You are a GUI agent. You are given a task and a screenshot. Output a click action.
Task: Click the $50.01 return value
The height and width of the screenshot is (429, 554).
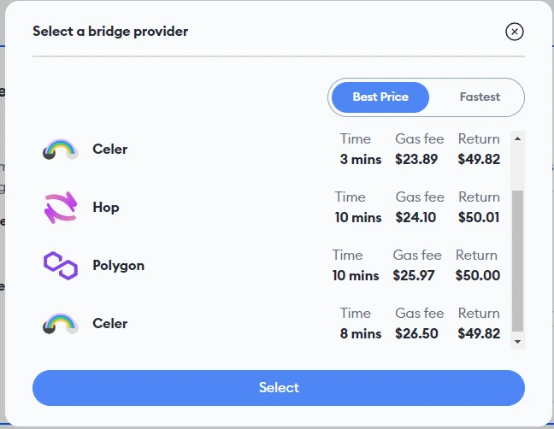tap(479, 218)
